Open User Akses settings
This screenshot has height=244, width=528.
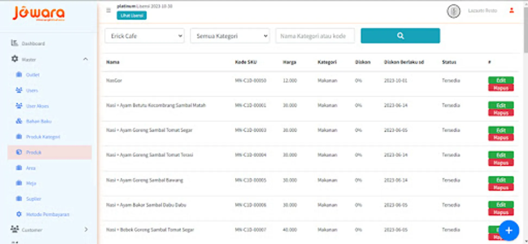pyautogui.click(x=37, y=106)
